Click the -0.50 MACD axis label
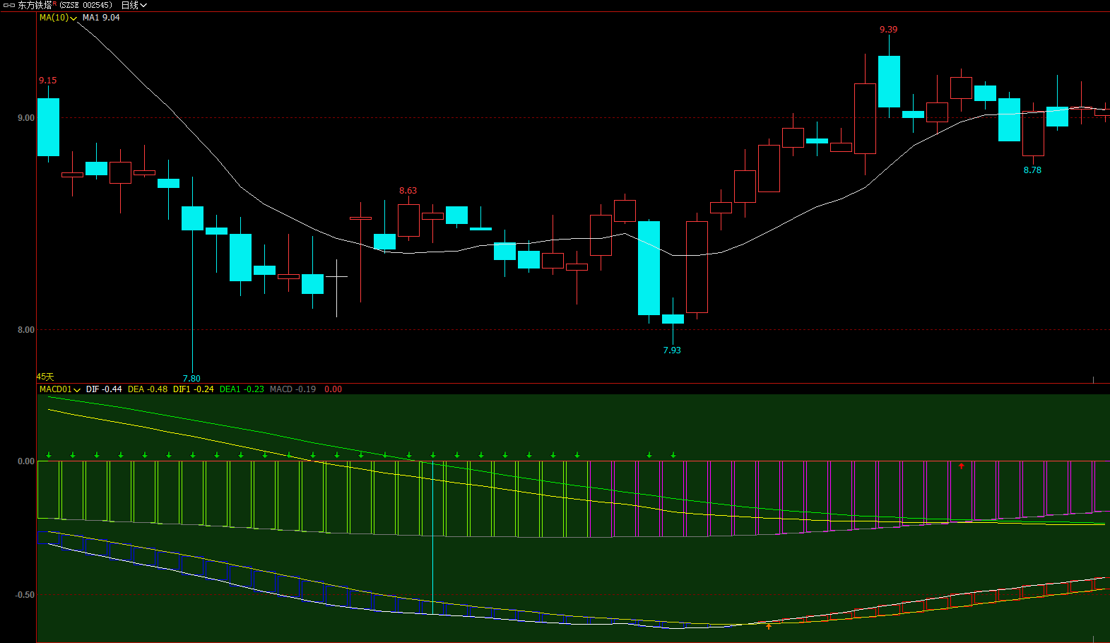 (x=25, y=595)
